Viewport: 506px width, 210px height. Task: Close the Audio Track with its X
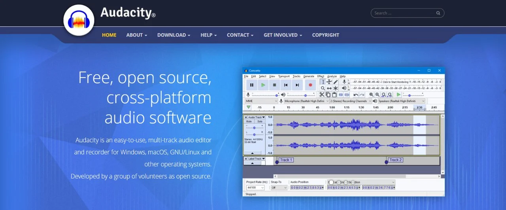tap(246, 117)
